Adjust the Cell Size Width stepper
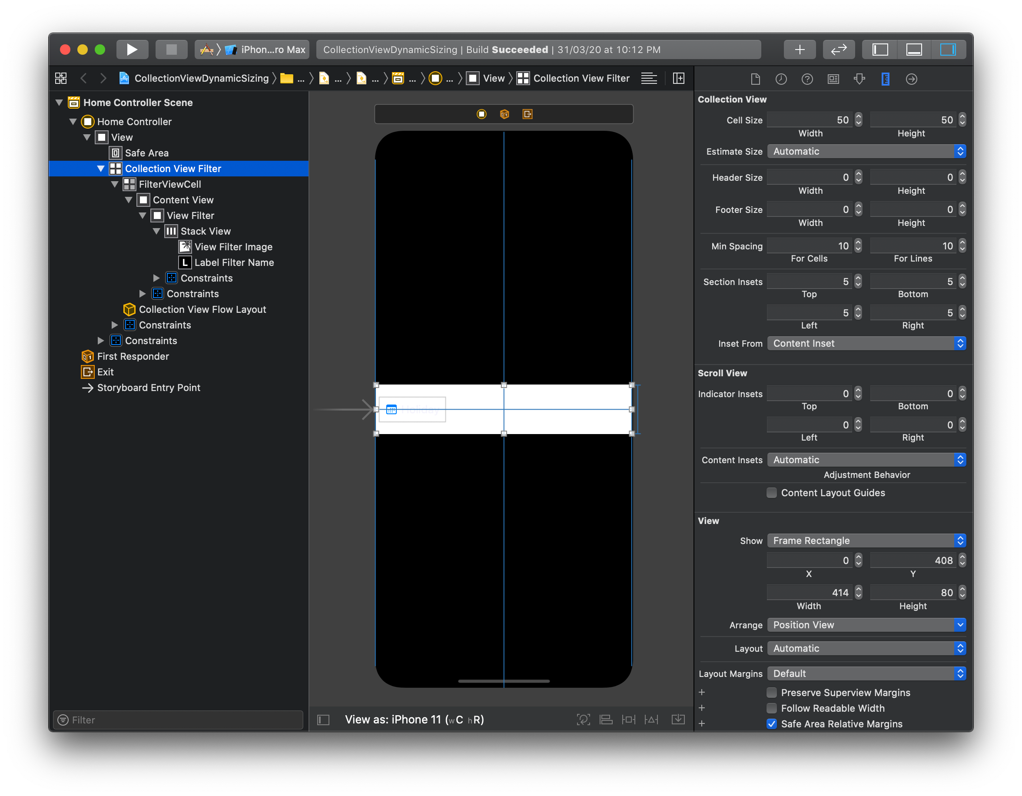1022x796 pixels. click(x=858, y=120)
